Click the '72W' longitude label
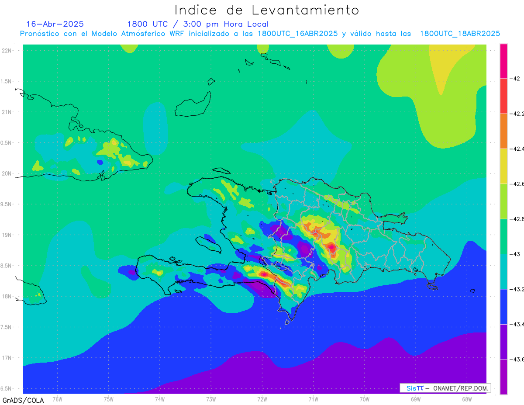Screen dimensions: 524x405 (x=262, y=399)
